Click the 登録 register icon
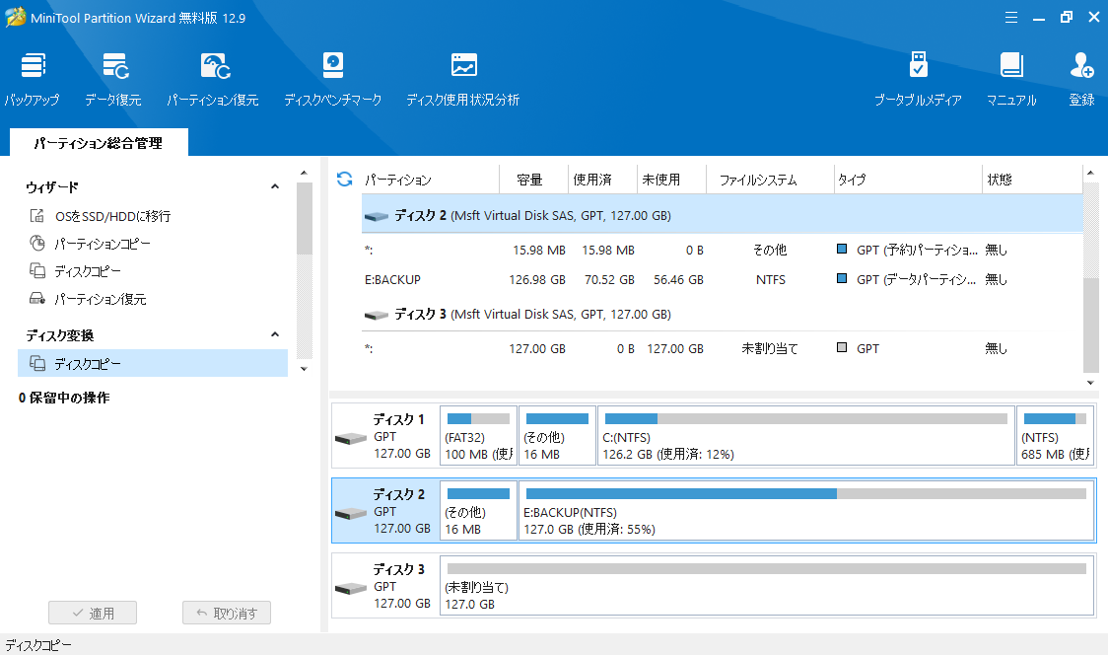Image resolution: width=1108 pixels, height=655 pixels. pos(1081,79)
